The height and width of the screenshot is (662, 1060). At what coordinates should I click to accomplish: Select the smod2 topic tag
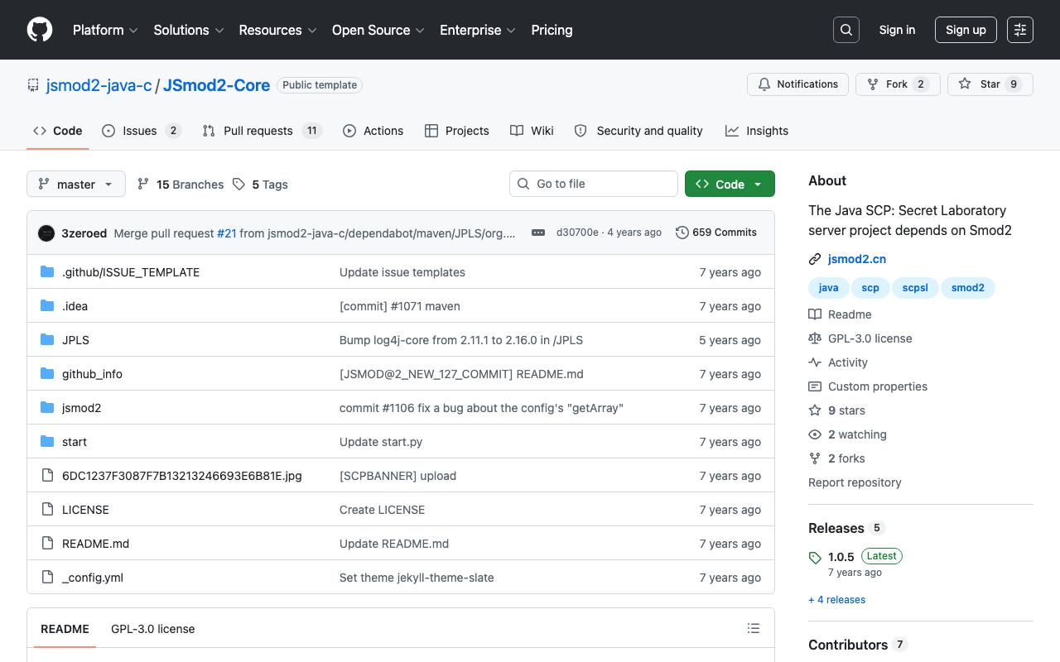[967, 288]
